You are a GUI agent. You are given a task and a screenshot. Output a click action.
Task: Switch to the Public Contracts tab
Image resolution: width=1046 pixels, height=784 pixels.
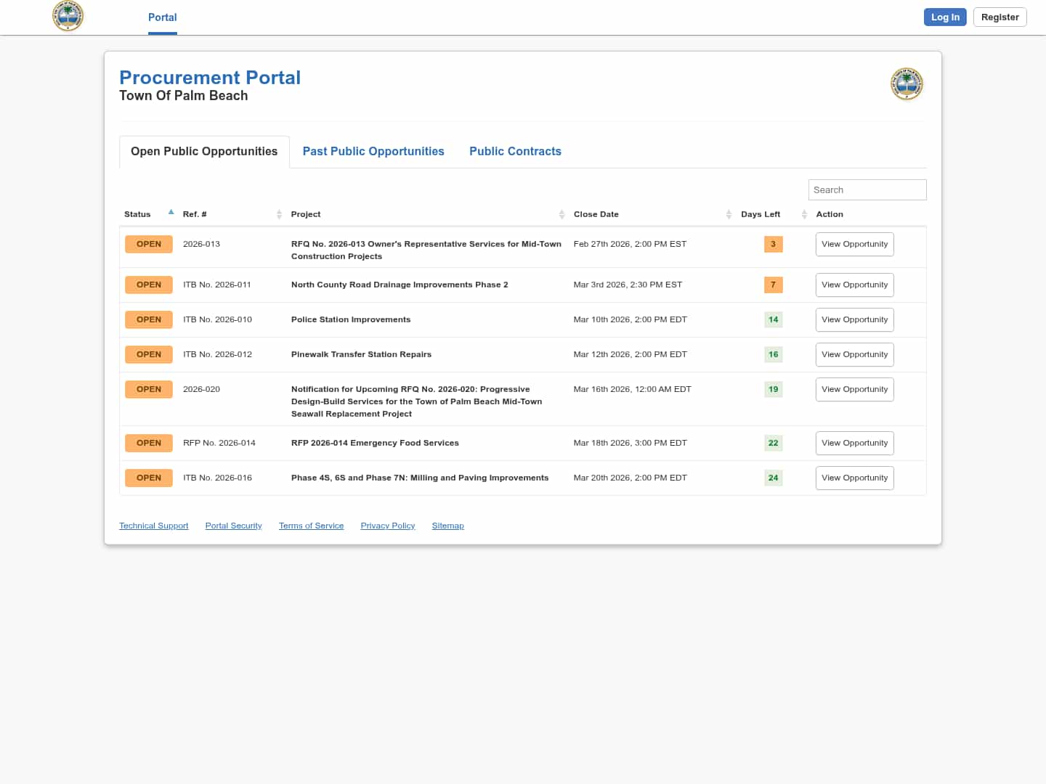click(515, 152)
